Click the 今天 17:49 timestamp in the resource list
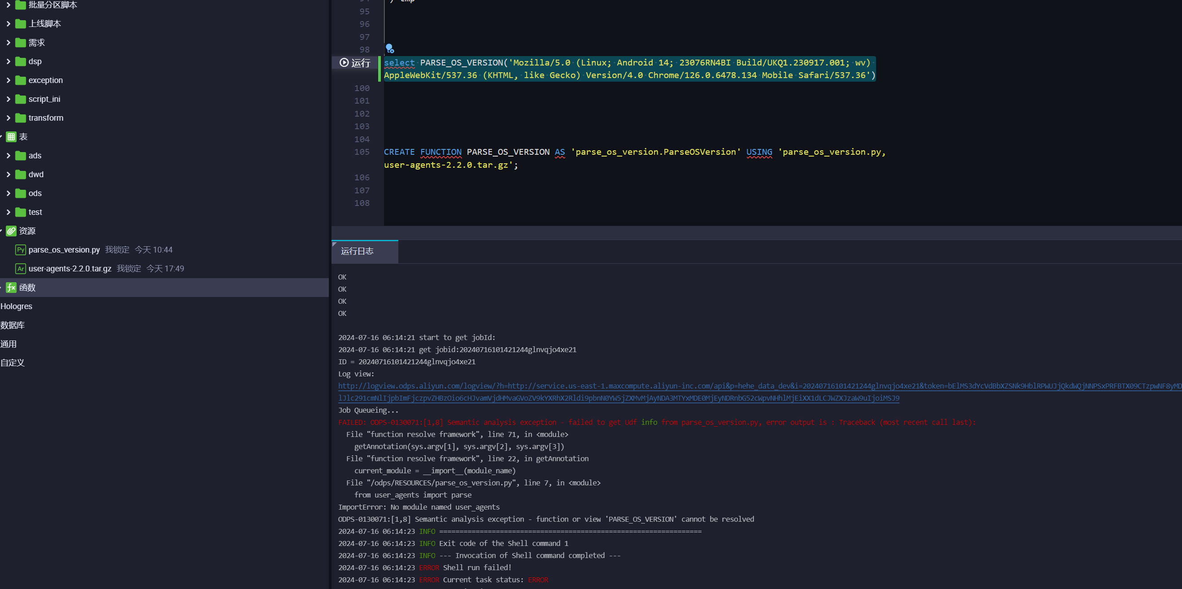Viewport: 1182px width, 589px height. (x=165, y=268)
